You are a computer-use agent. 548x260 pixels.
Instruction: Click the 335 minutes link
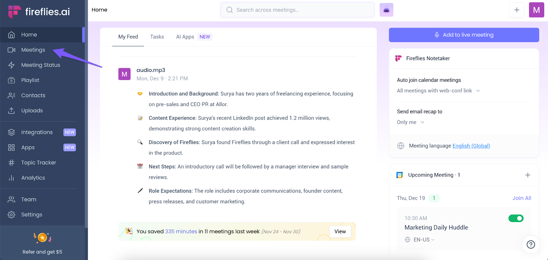[x=181, y=231]
